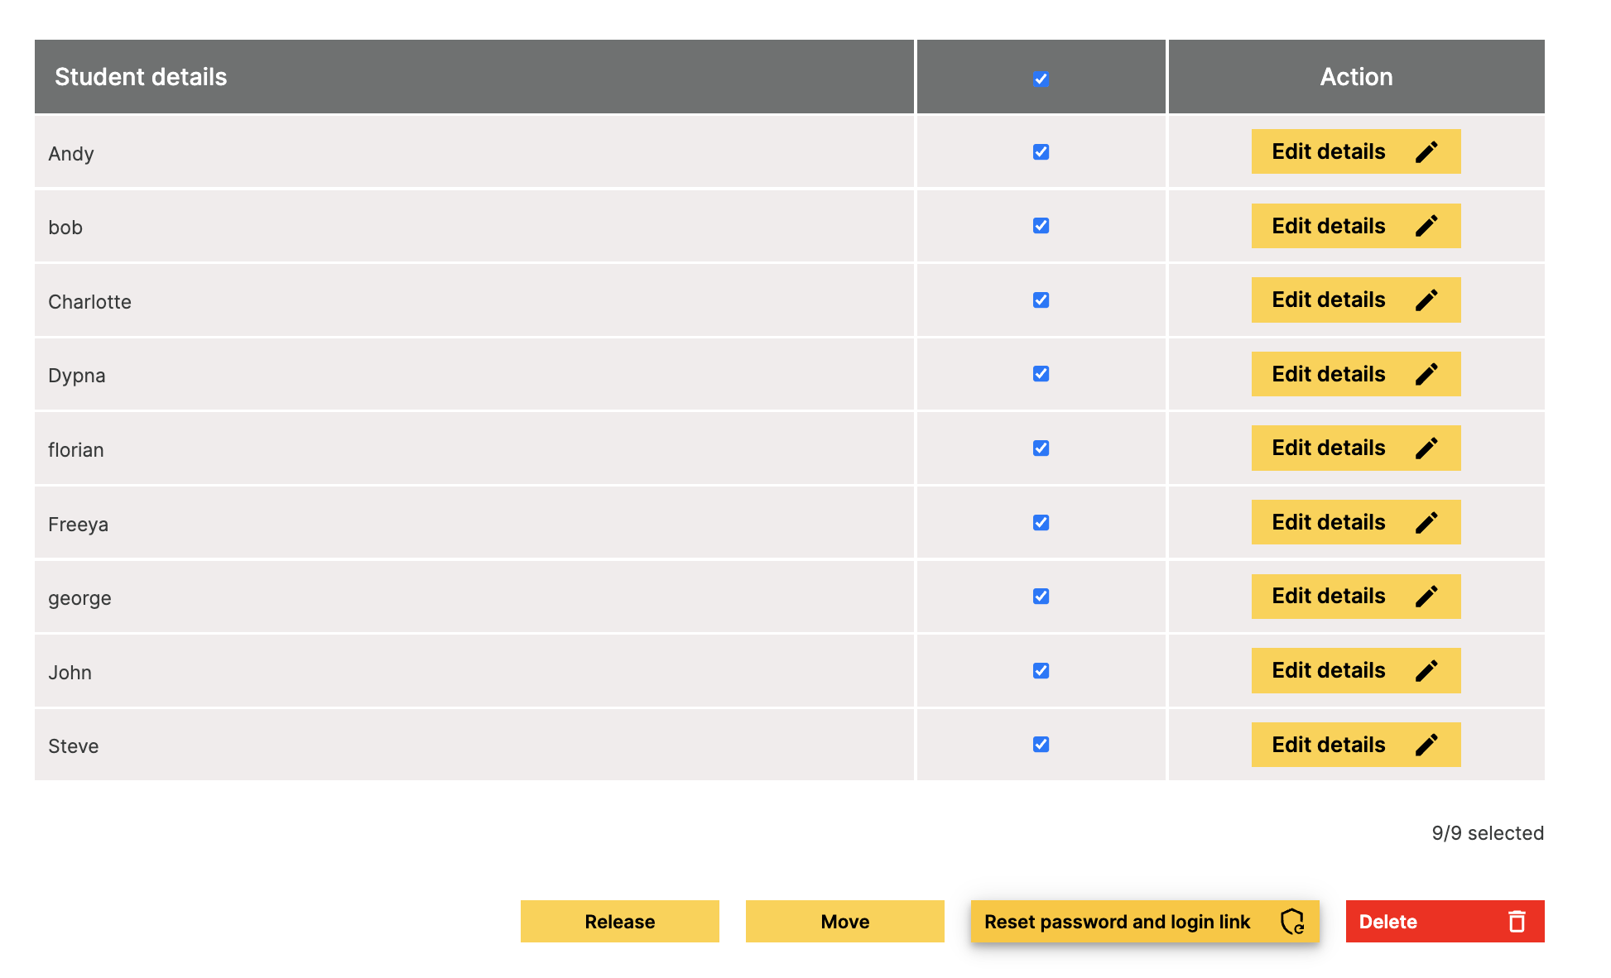The height and width of the screenshot is (978, 1611).
Task: Toggle John's selection checkbox
Action: (x=1041, y=671)
